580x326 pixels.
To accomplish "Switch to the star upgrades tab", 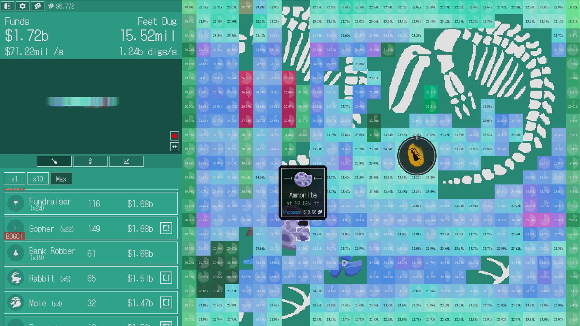I will click(x=90, y=161).
